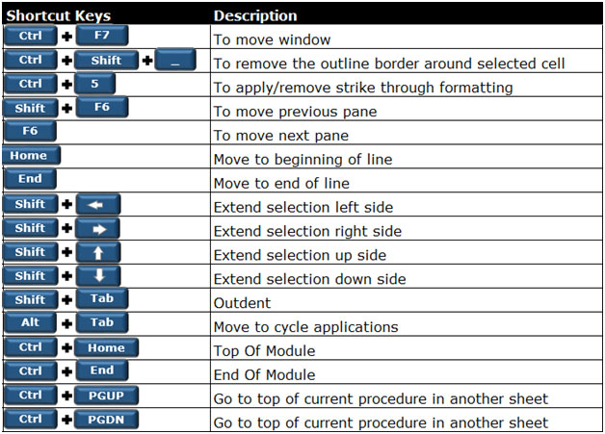Screen dimensions: 605x434
Task: Click the standalone End key
Action: tap(30, 179)
